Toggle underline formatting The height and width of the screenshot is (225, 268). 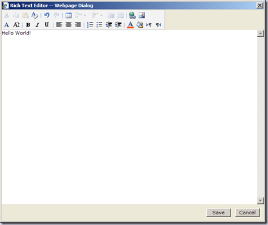tap(46, 25)
